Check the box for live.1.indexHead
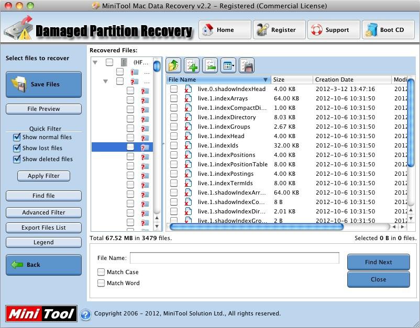This screenshot has height=328, width=420. [174, 136]
